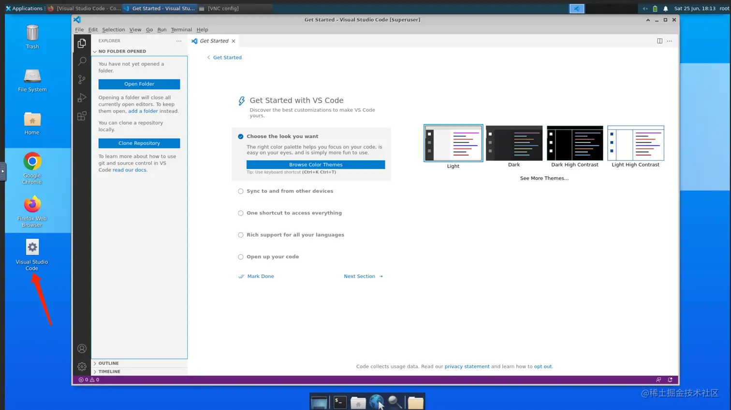Viewport: 731px width, 410px height.
Task: Open the Edit menu
Action: click(93, 30)
